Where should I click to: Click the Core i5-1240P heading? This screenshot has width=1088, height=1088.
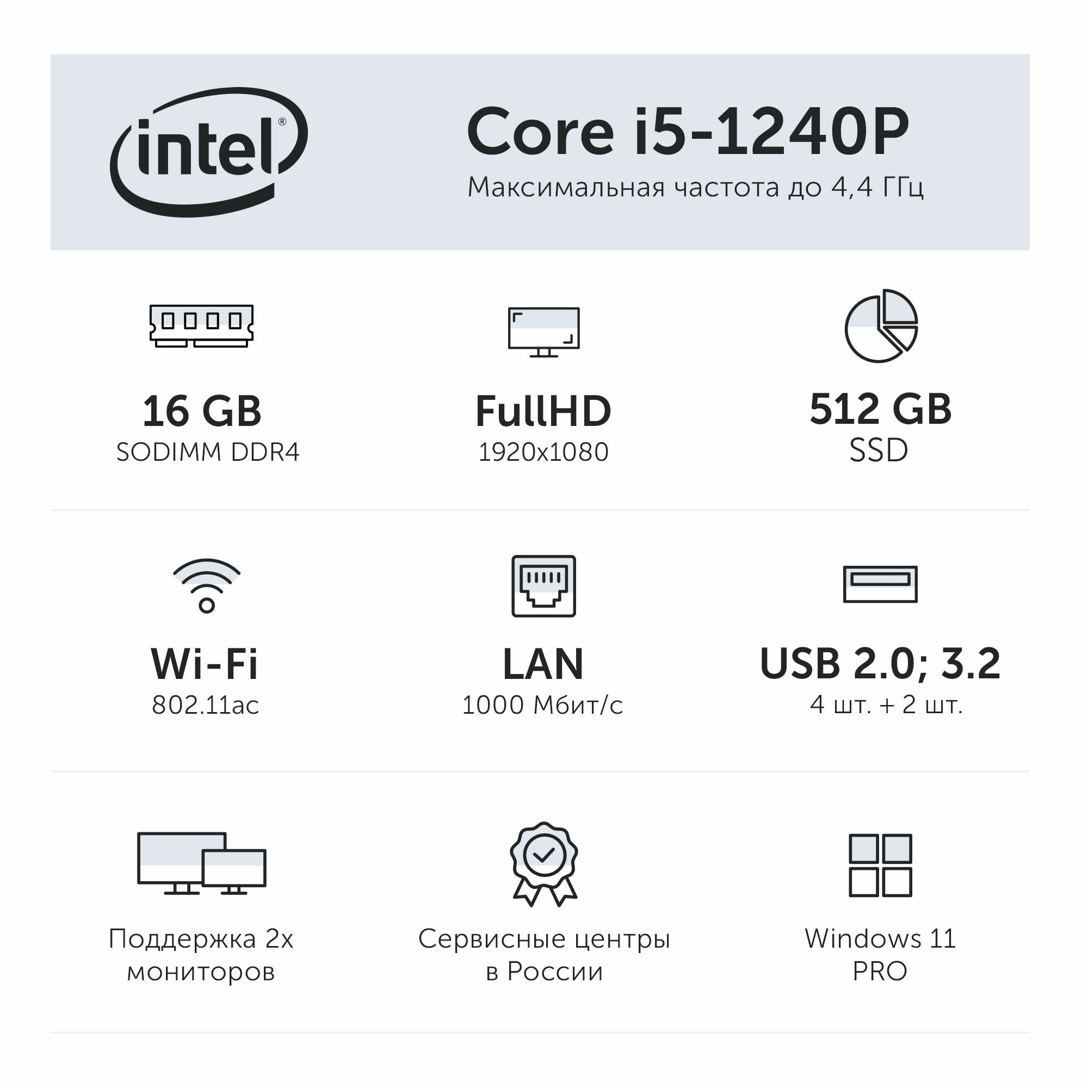688,131
